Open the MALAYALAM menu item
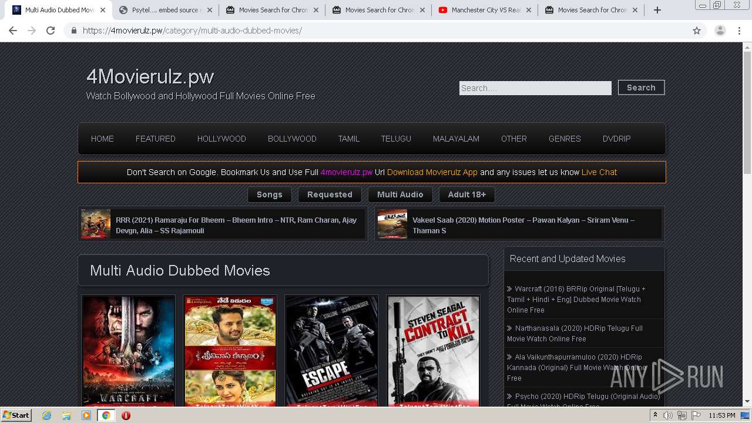 pos(456,139)
